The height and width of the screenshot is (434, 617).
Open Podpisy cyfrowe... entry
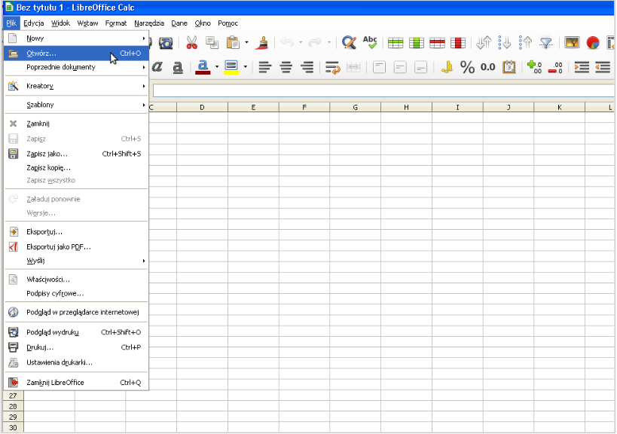coord(76,294)
